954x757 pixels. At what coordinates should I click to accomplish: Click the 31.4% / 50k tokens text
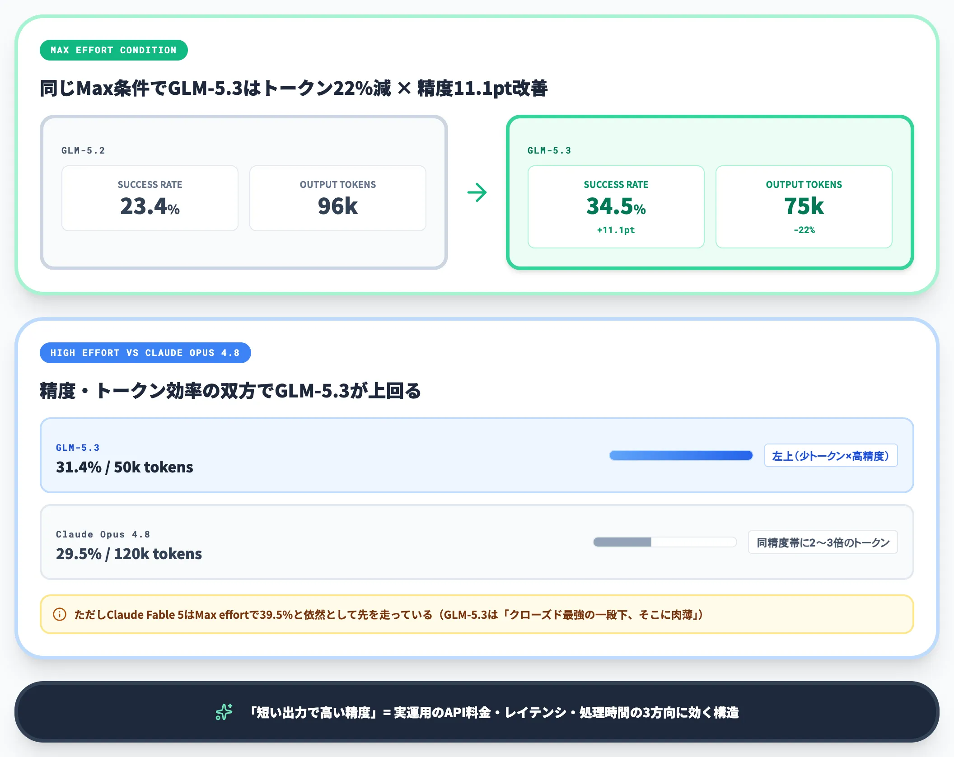click(x=125, y=467)
